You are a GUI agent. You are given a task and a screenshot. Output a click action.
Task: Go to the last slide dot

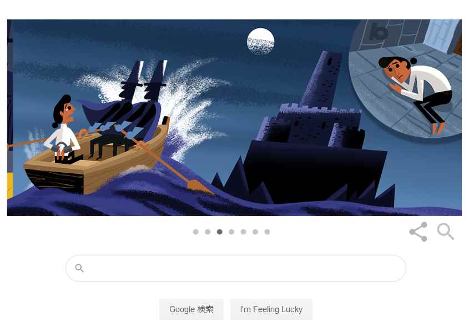[267, 232]
